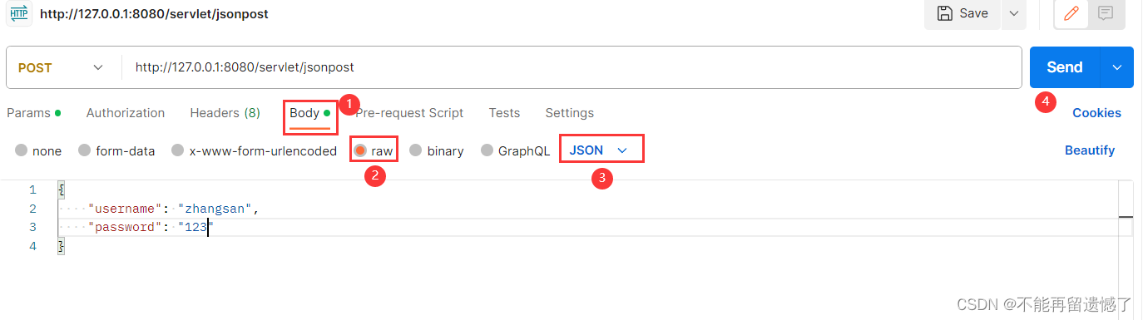Screen dimensions: 1143x320
Task: Select x-www-form-urlencoded radio option
Action: [177, 150]
